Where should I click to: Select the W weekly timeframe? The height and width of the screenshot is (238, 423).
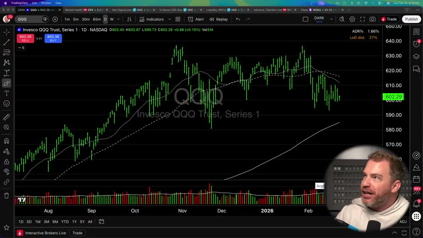(x=112, y=19)
